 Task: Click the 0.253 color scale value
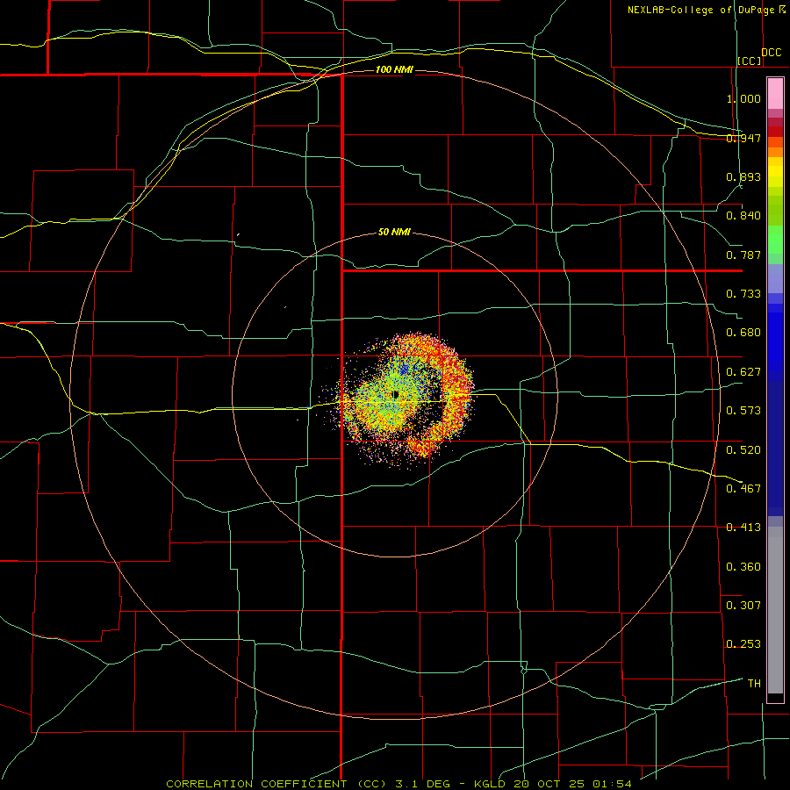tap(743, 644)
